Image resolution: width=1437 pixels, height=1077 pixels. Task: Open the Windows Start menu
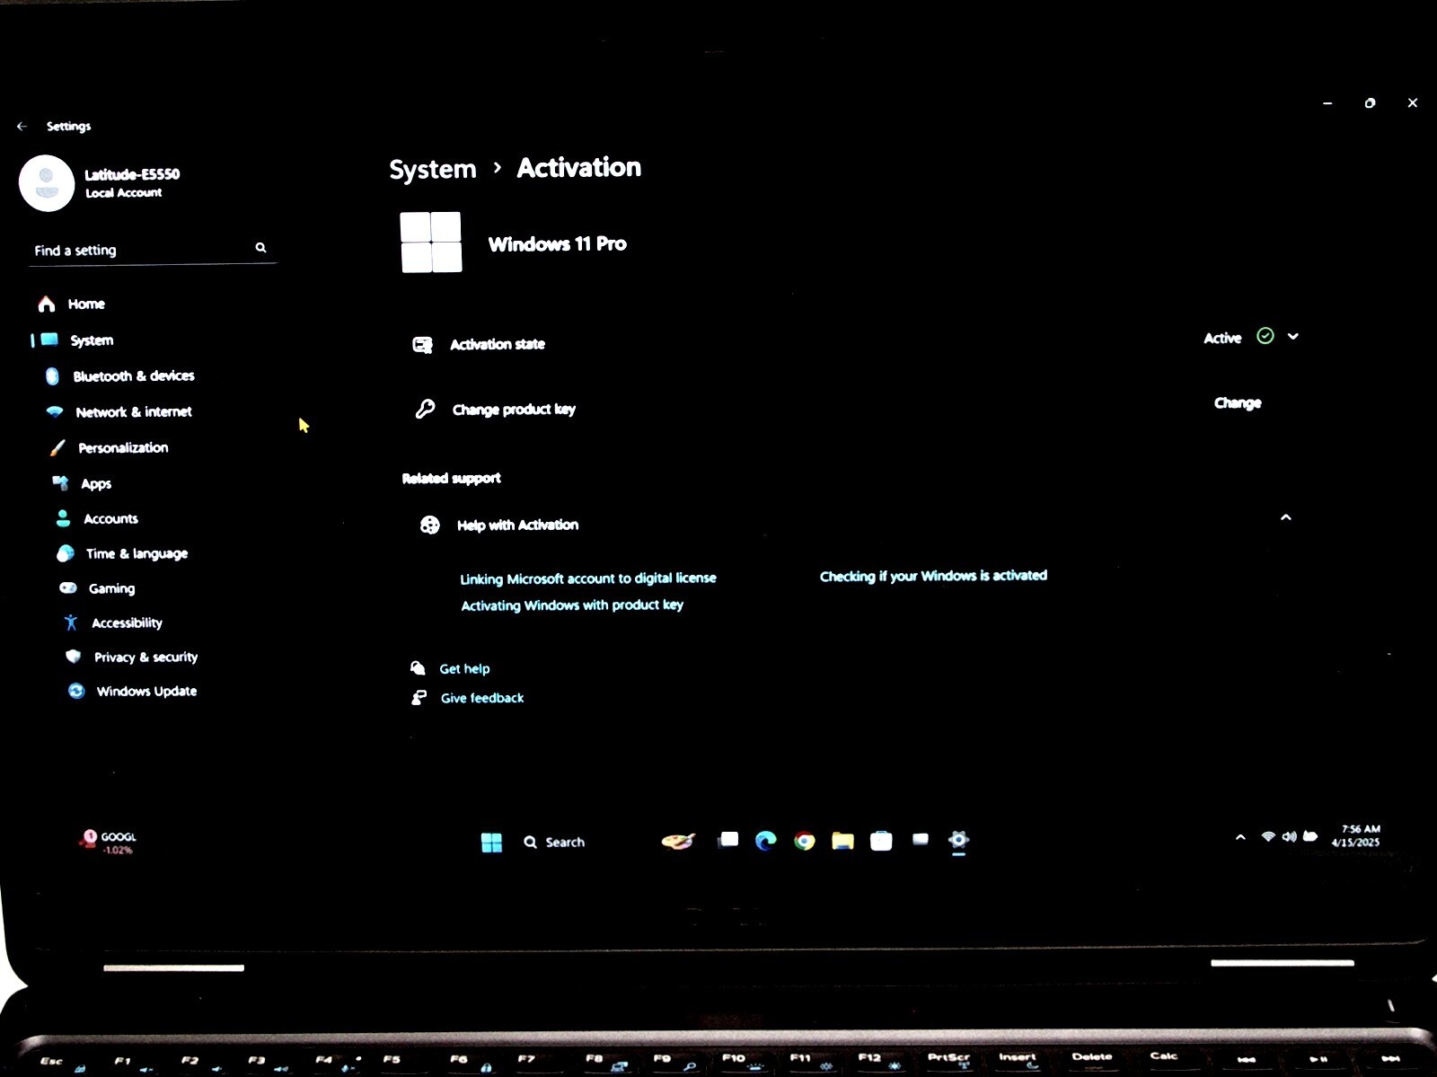tap(491, 842)
